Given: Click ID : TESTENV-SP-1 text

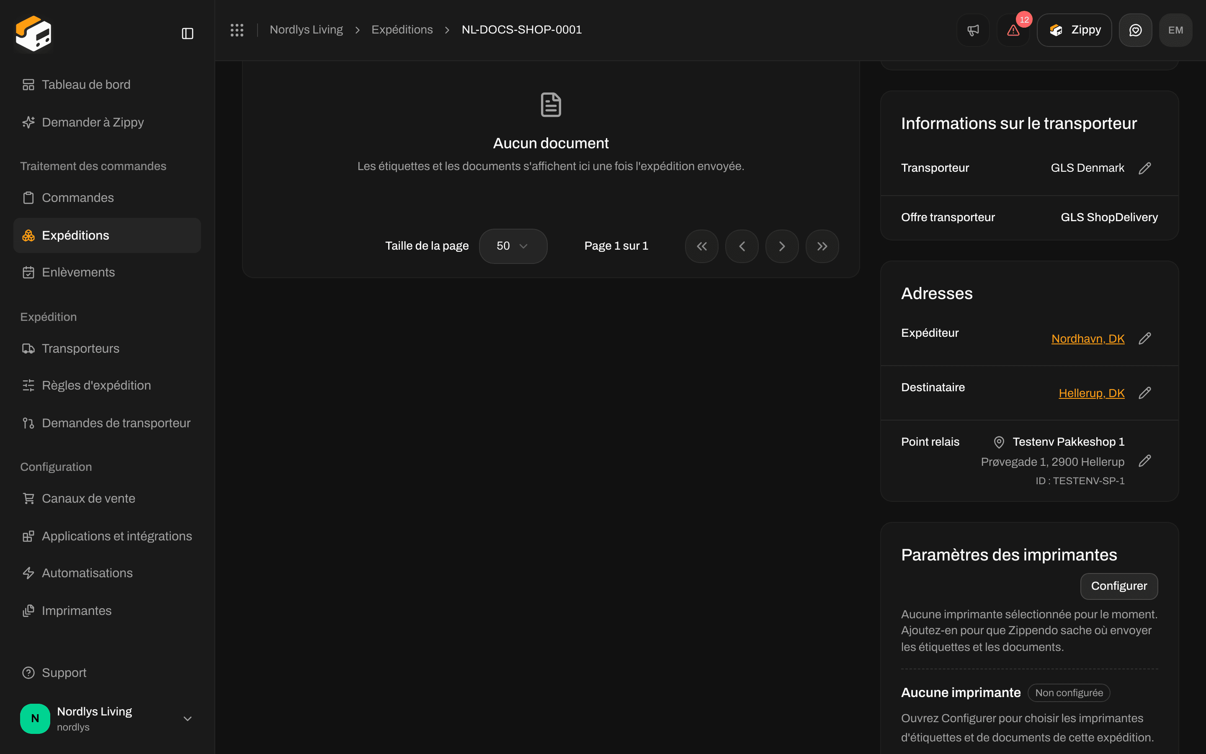Looking at the screenshot, I should point(1080,481).
